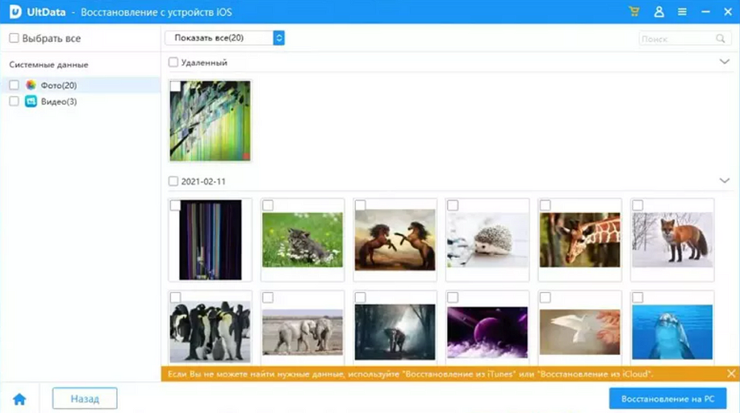Click the UltData logo icon

point(15,12)
